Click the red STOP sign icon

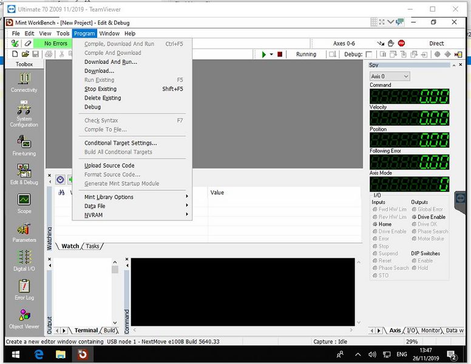tap(401, 43)
